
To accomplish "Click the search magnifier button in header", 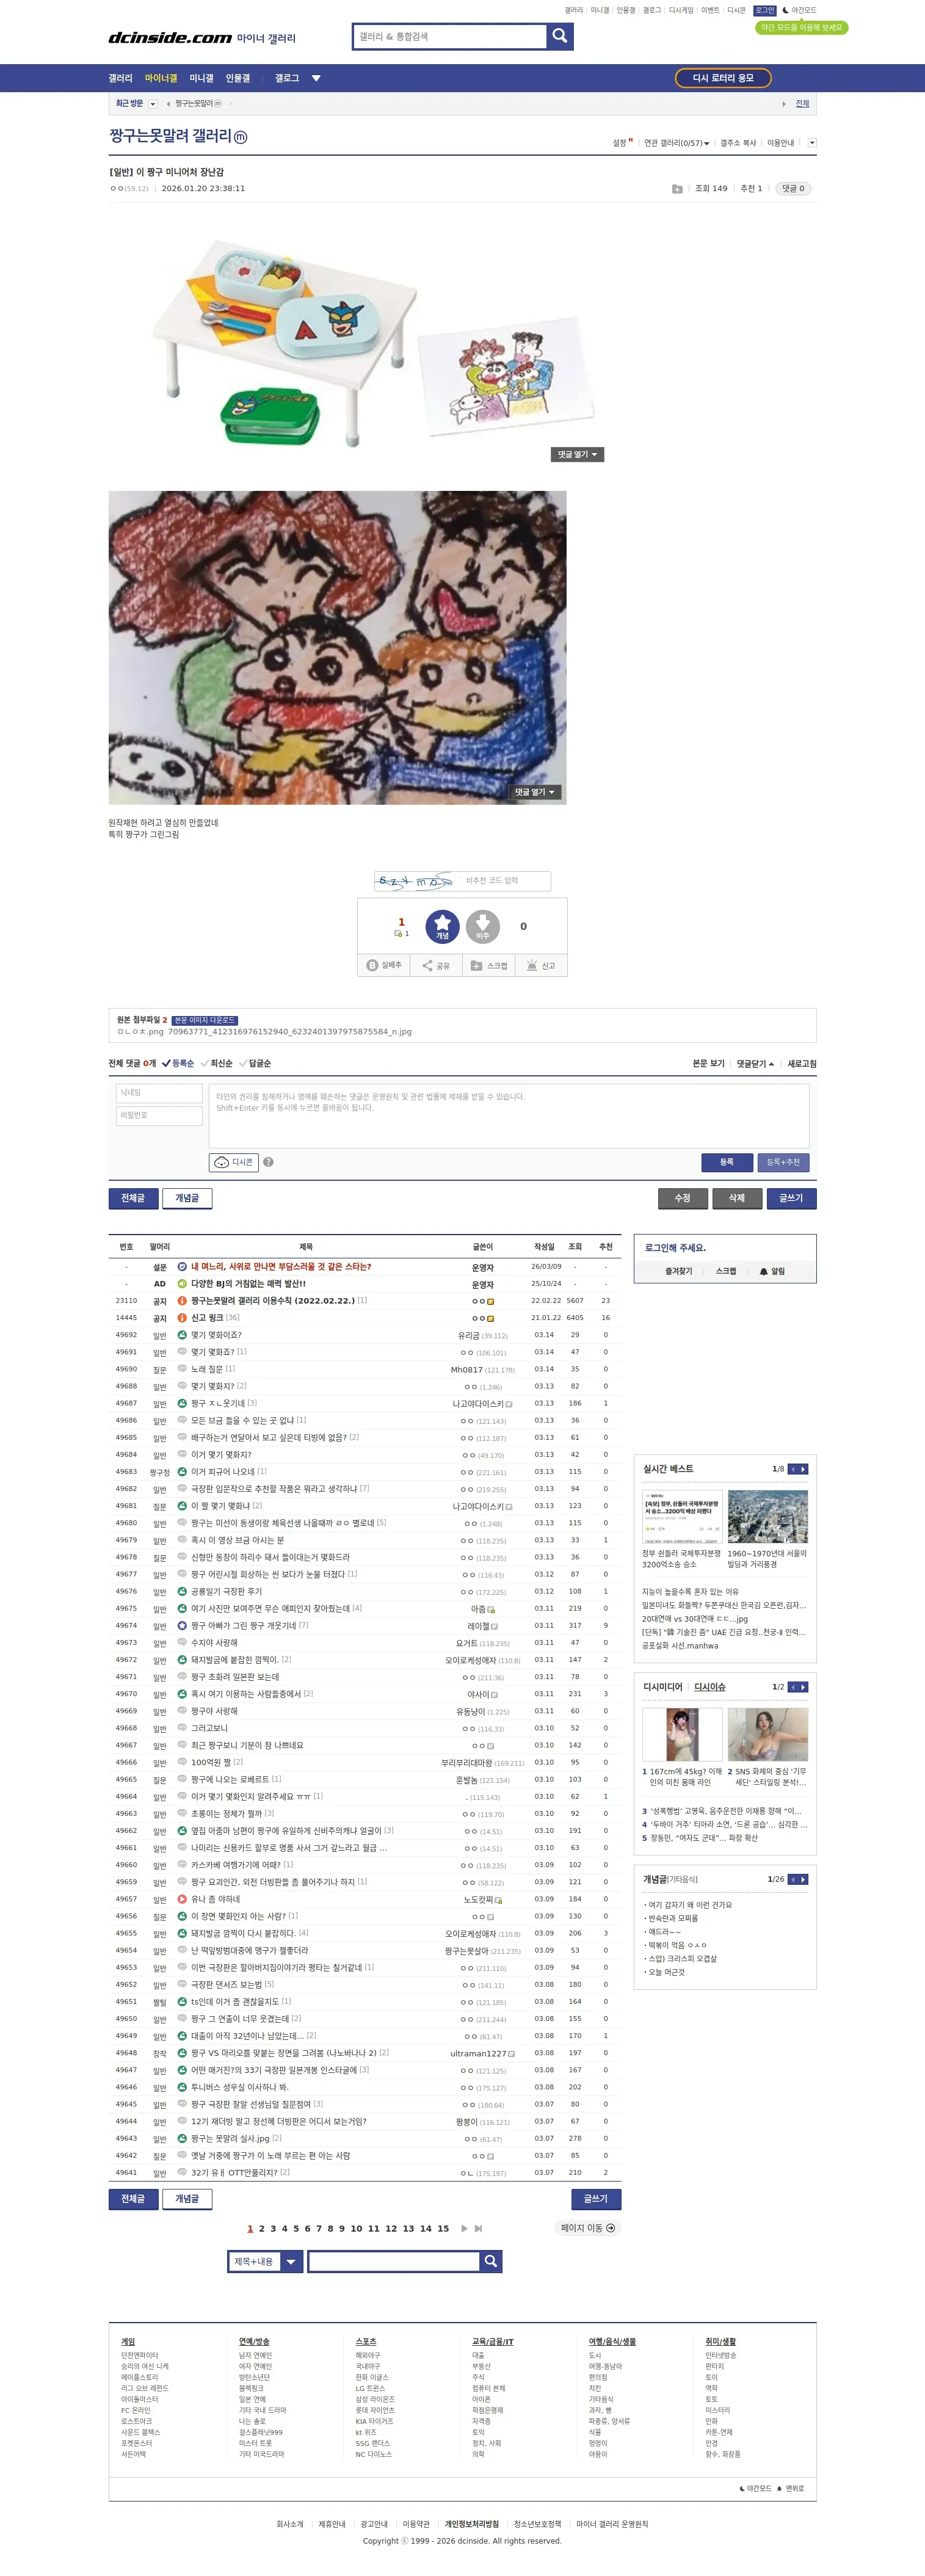I will (560, 36).
